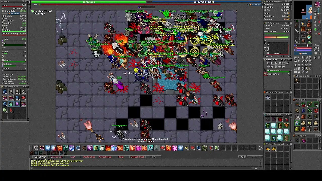The image size is (322, 181).
Task: Click the Stamina row in Skills panel
Action: [14, 30]
